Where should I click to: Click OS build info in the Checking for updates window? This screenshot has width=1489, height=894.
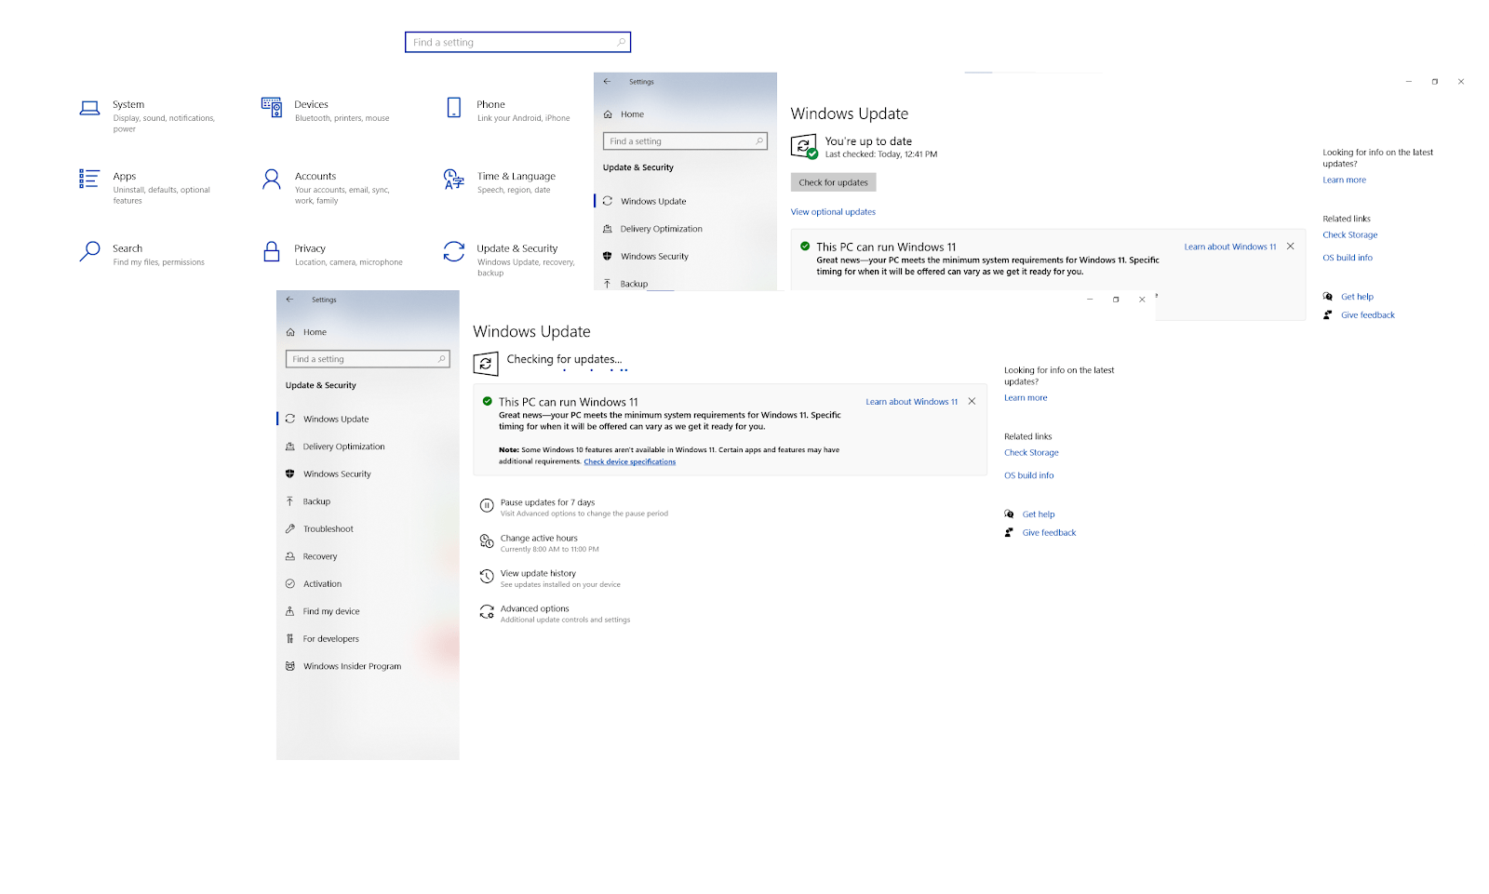click(x=1029, y=475)
